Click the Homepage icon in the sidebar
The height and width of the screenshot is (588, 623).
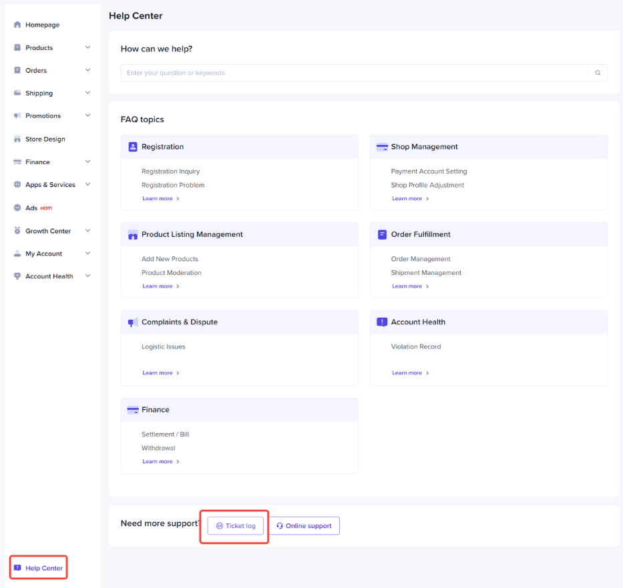coord(17,25)
